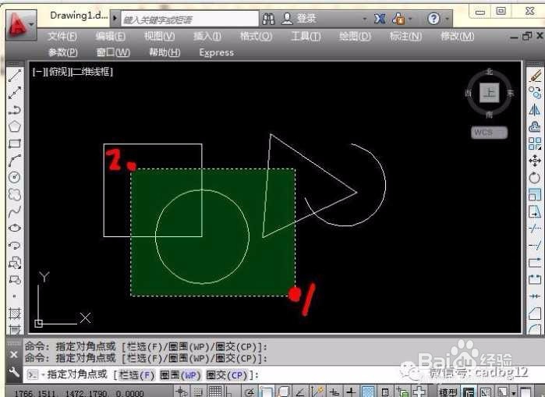
Task: Select the Ellipse tool
Action: pos(15,228)
